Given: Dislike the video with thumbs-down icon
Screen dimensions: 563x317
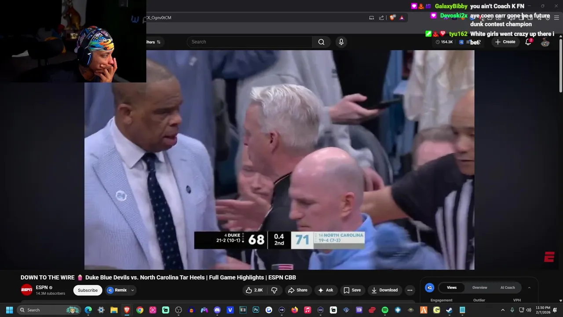Looking at the screenshot, I should 274,290.
